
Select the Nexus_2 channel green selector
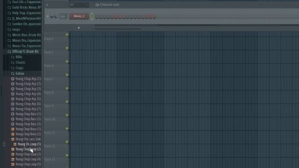coord(92,16)
